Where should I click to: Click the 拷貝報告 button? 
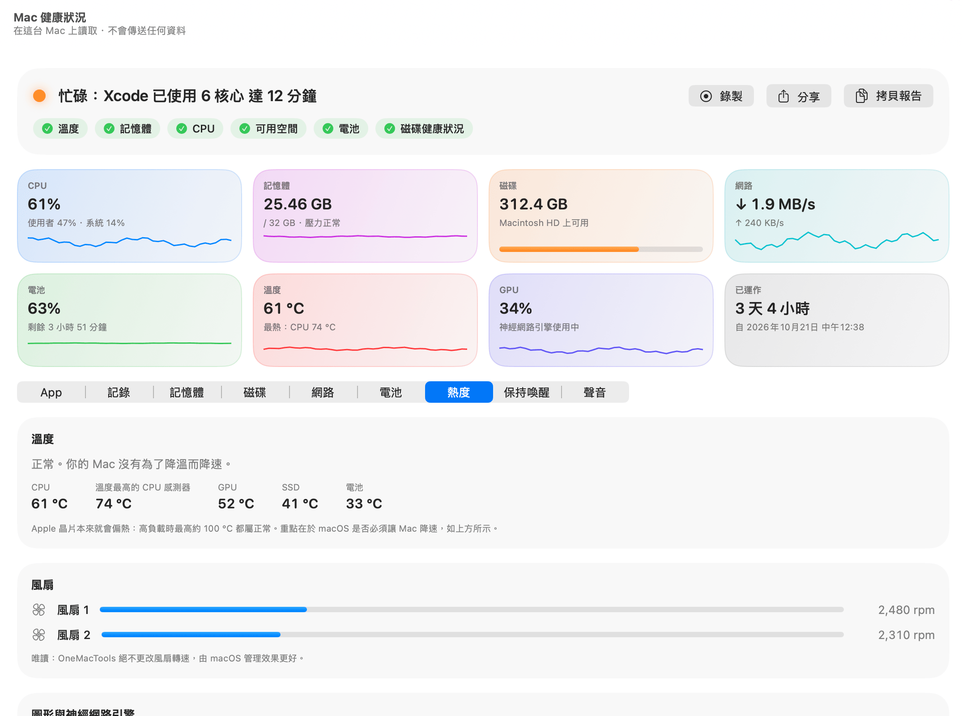coord(889,96)
